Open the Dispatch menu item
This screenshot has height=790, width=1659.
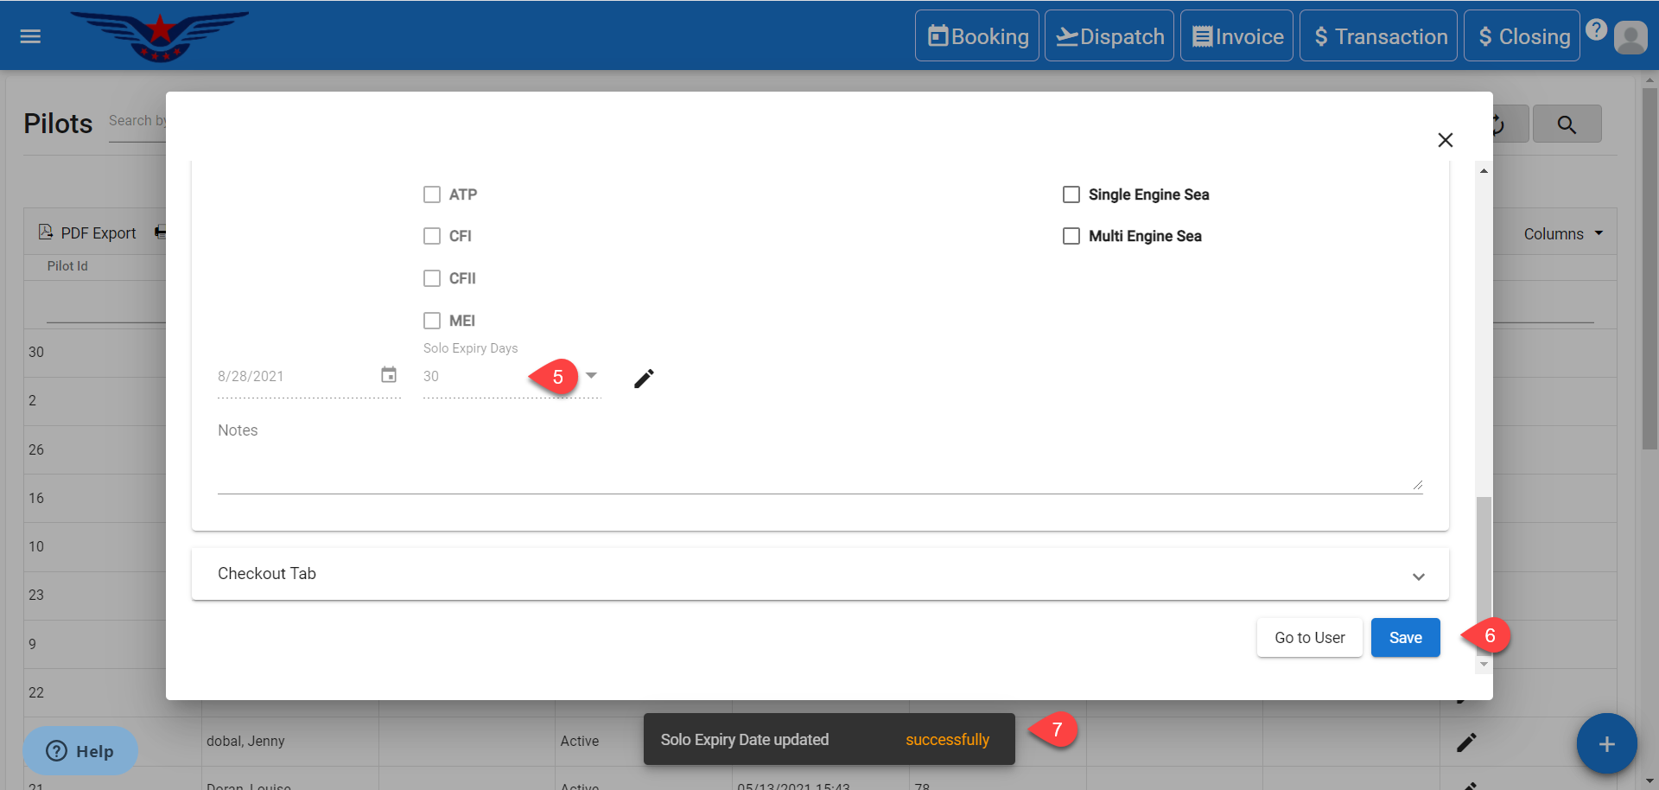coord(1109,36)
